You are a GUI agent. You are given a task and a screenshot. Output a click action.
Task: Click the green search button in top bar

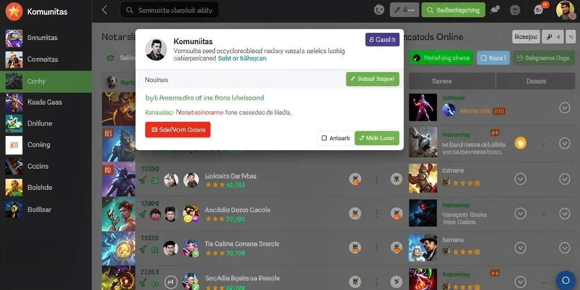[x=453, y=10]
